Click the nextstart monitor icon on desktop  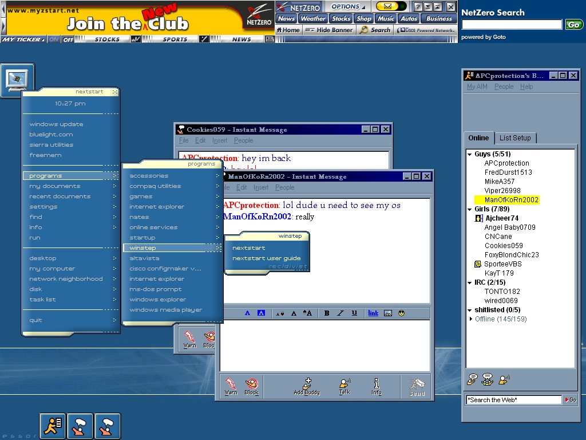17,79
